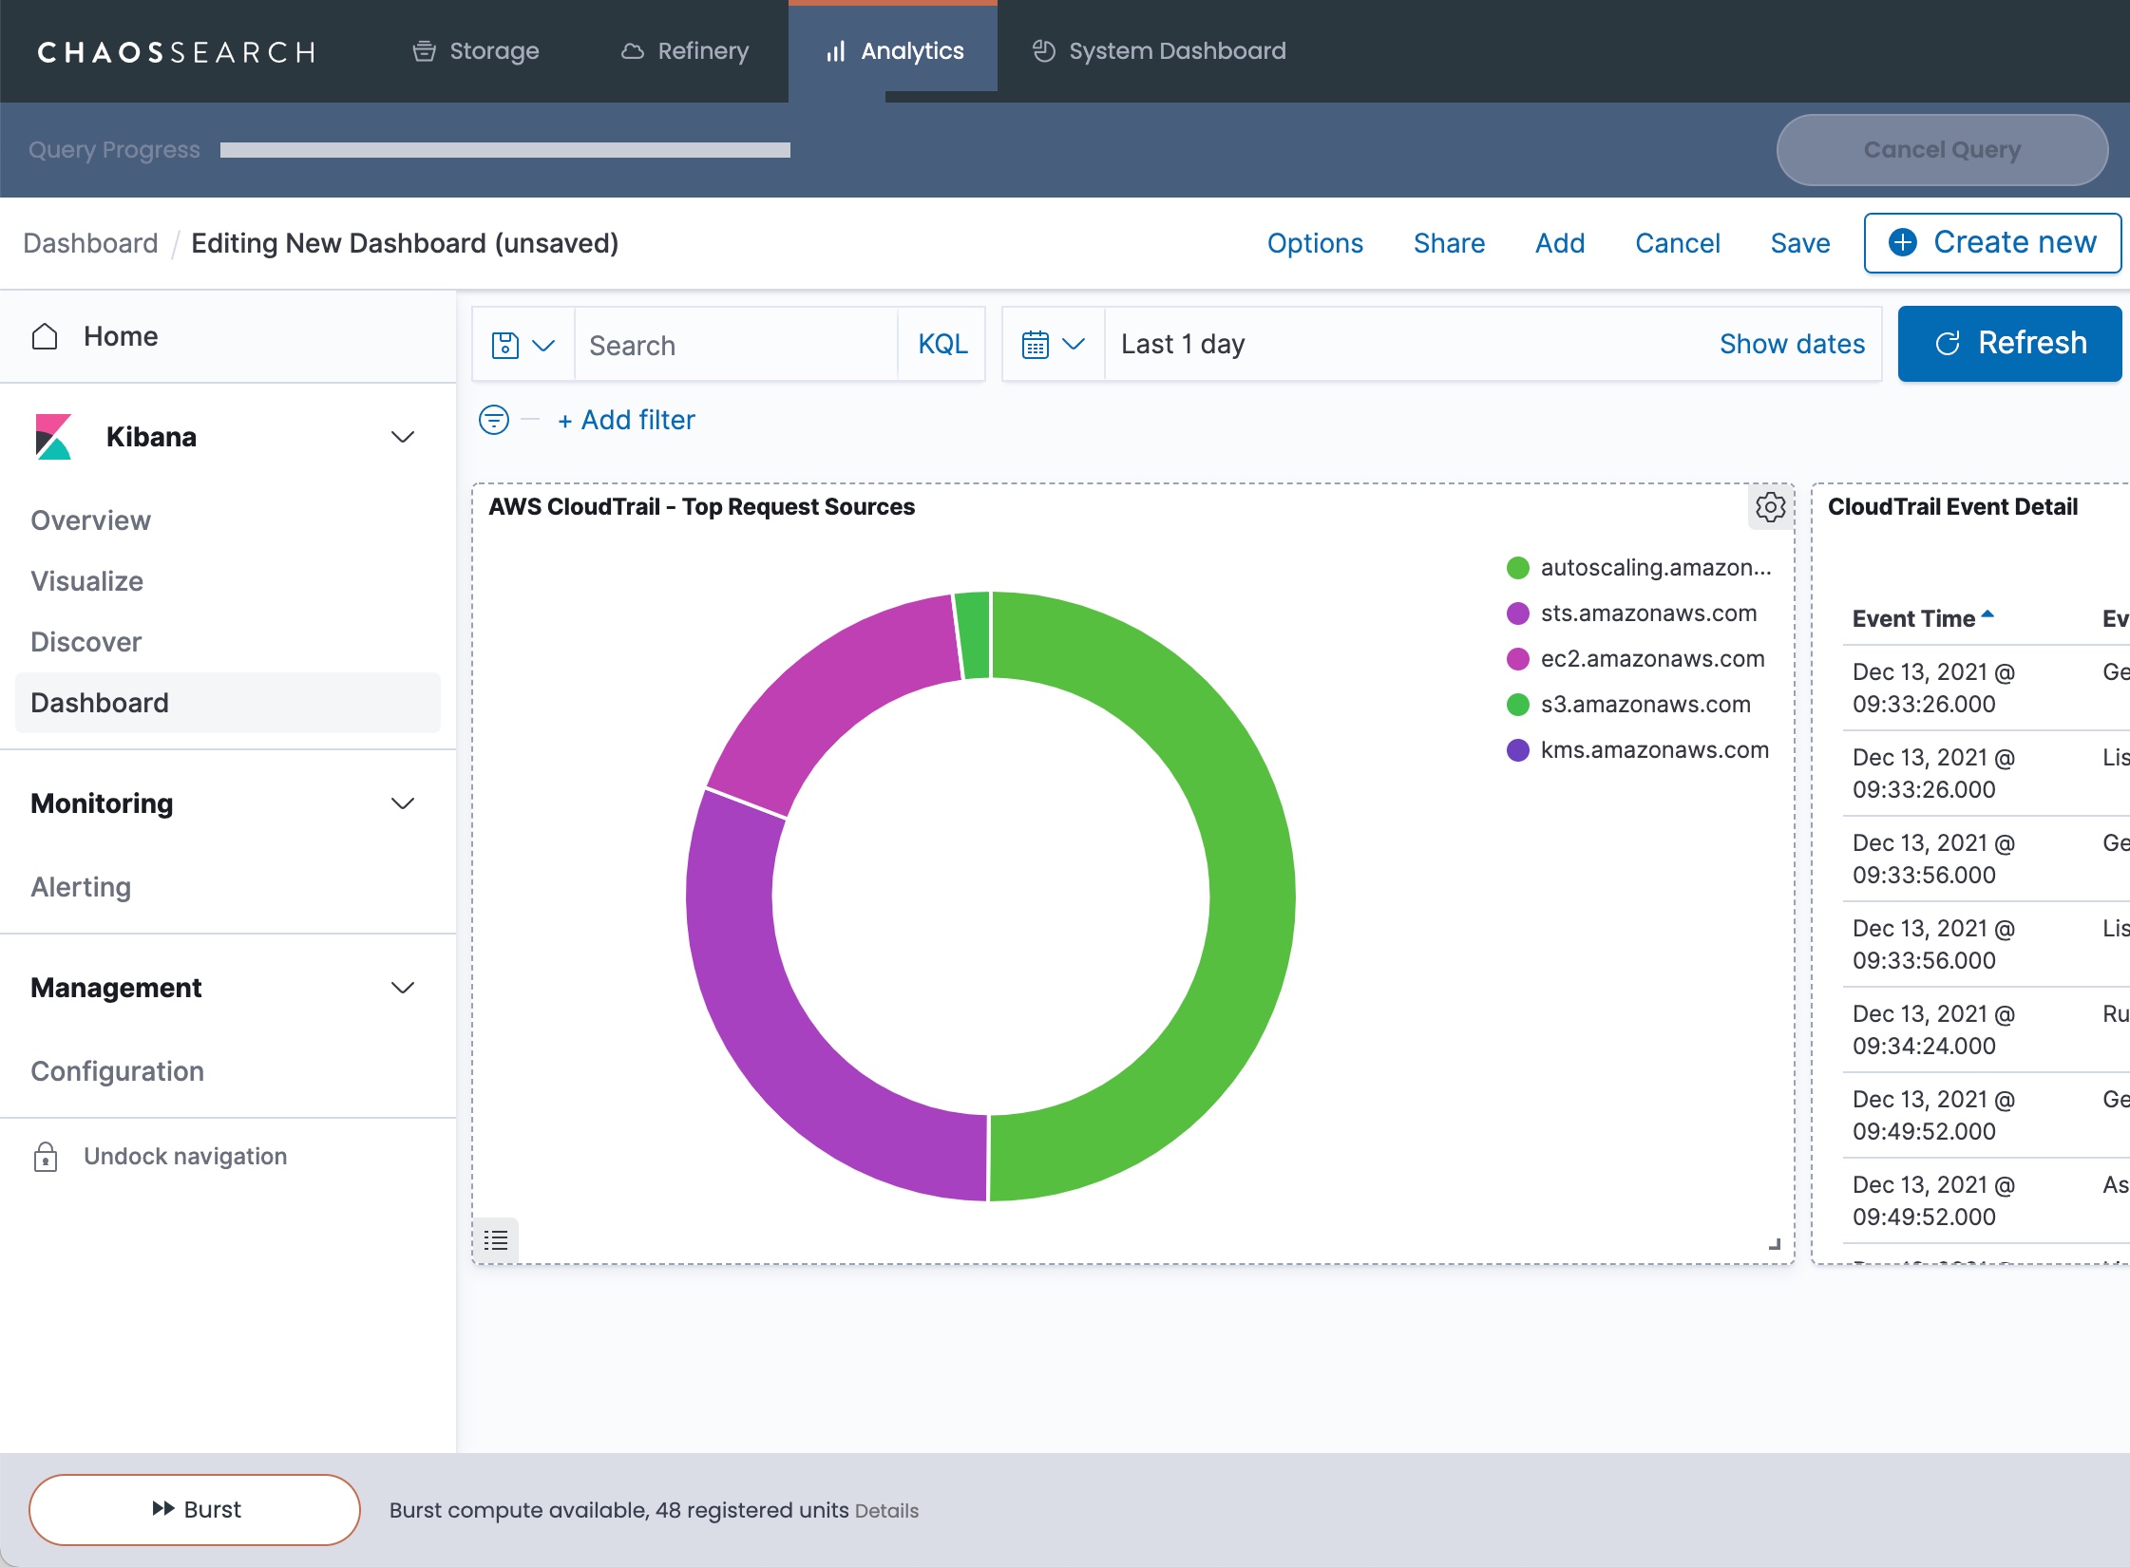2130x1567 pixels.
Task: Save the new dashboard
Action: click(1800, 243)
